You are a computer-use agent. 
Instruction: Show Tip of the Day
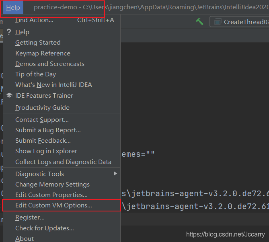pos(62,74)
